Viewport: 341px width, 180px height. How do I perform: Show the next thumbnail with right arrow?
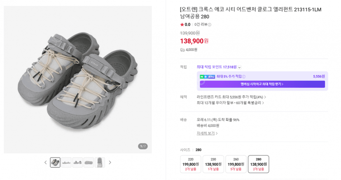coord(110,162)
